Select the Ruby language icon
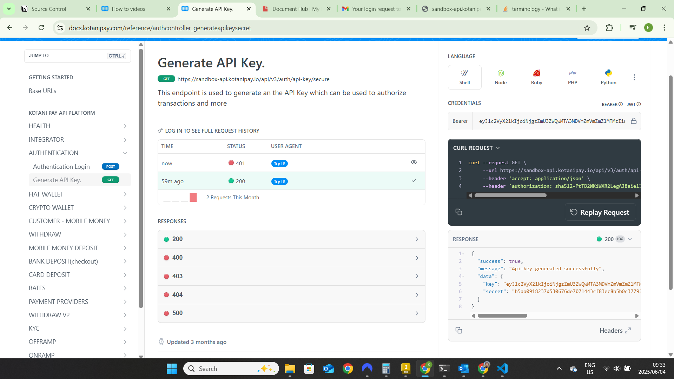 pos(536,77)
